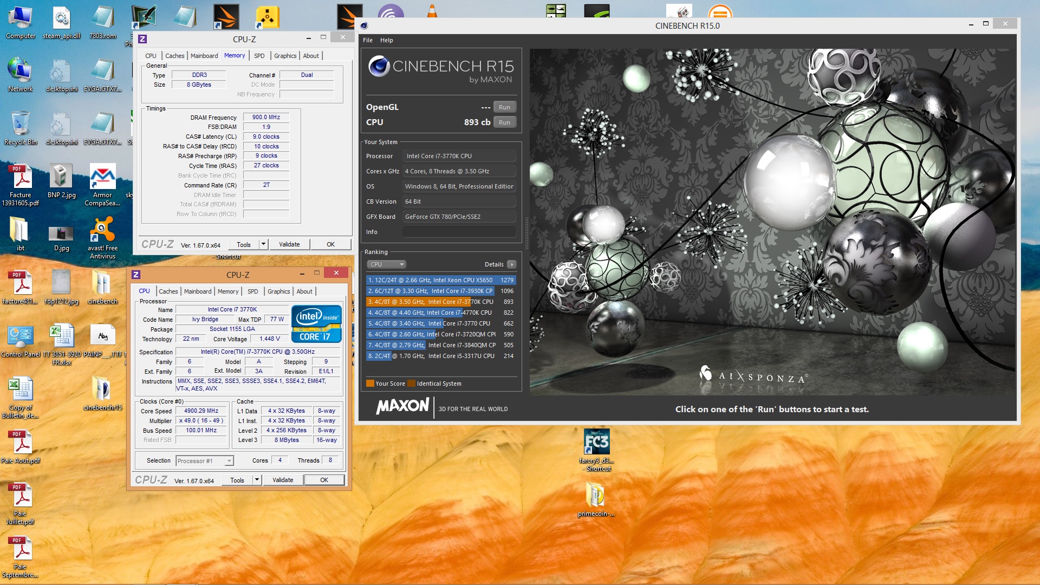Launch farcry3_d3 shortcut icon
The height and width of the screenshot is (585, 1040).
596,450
